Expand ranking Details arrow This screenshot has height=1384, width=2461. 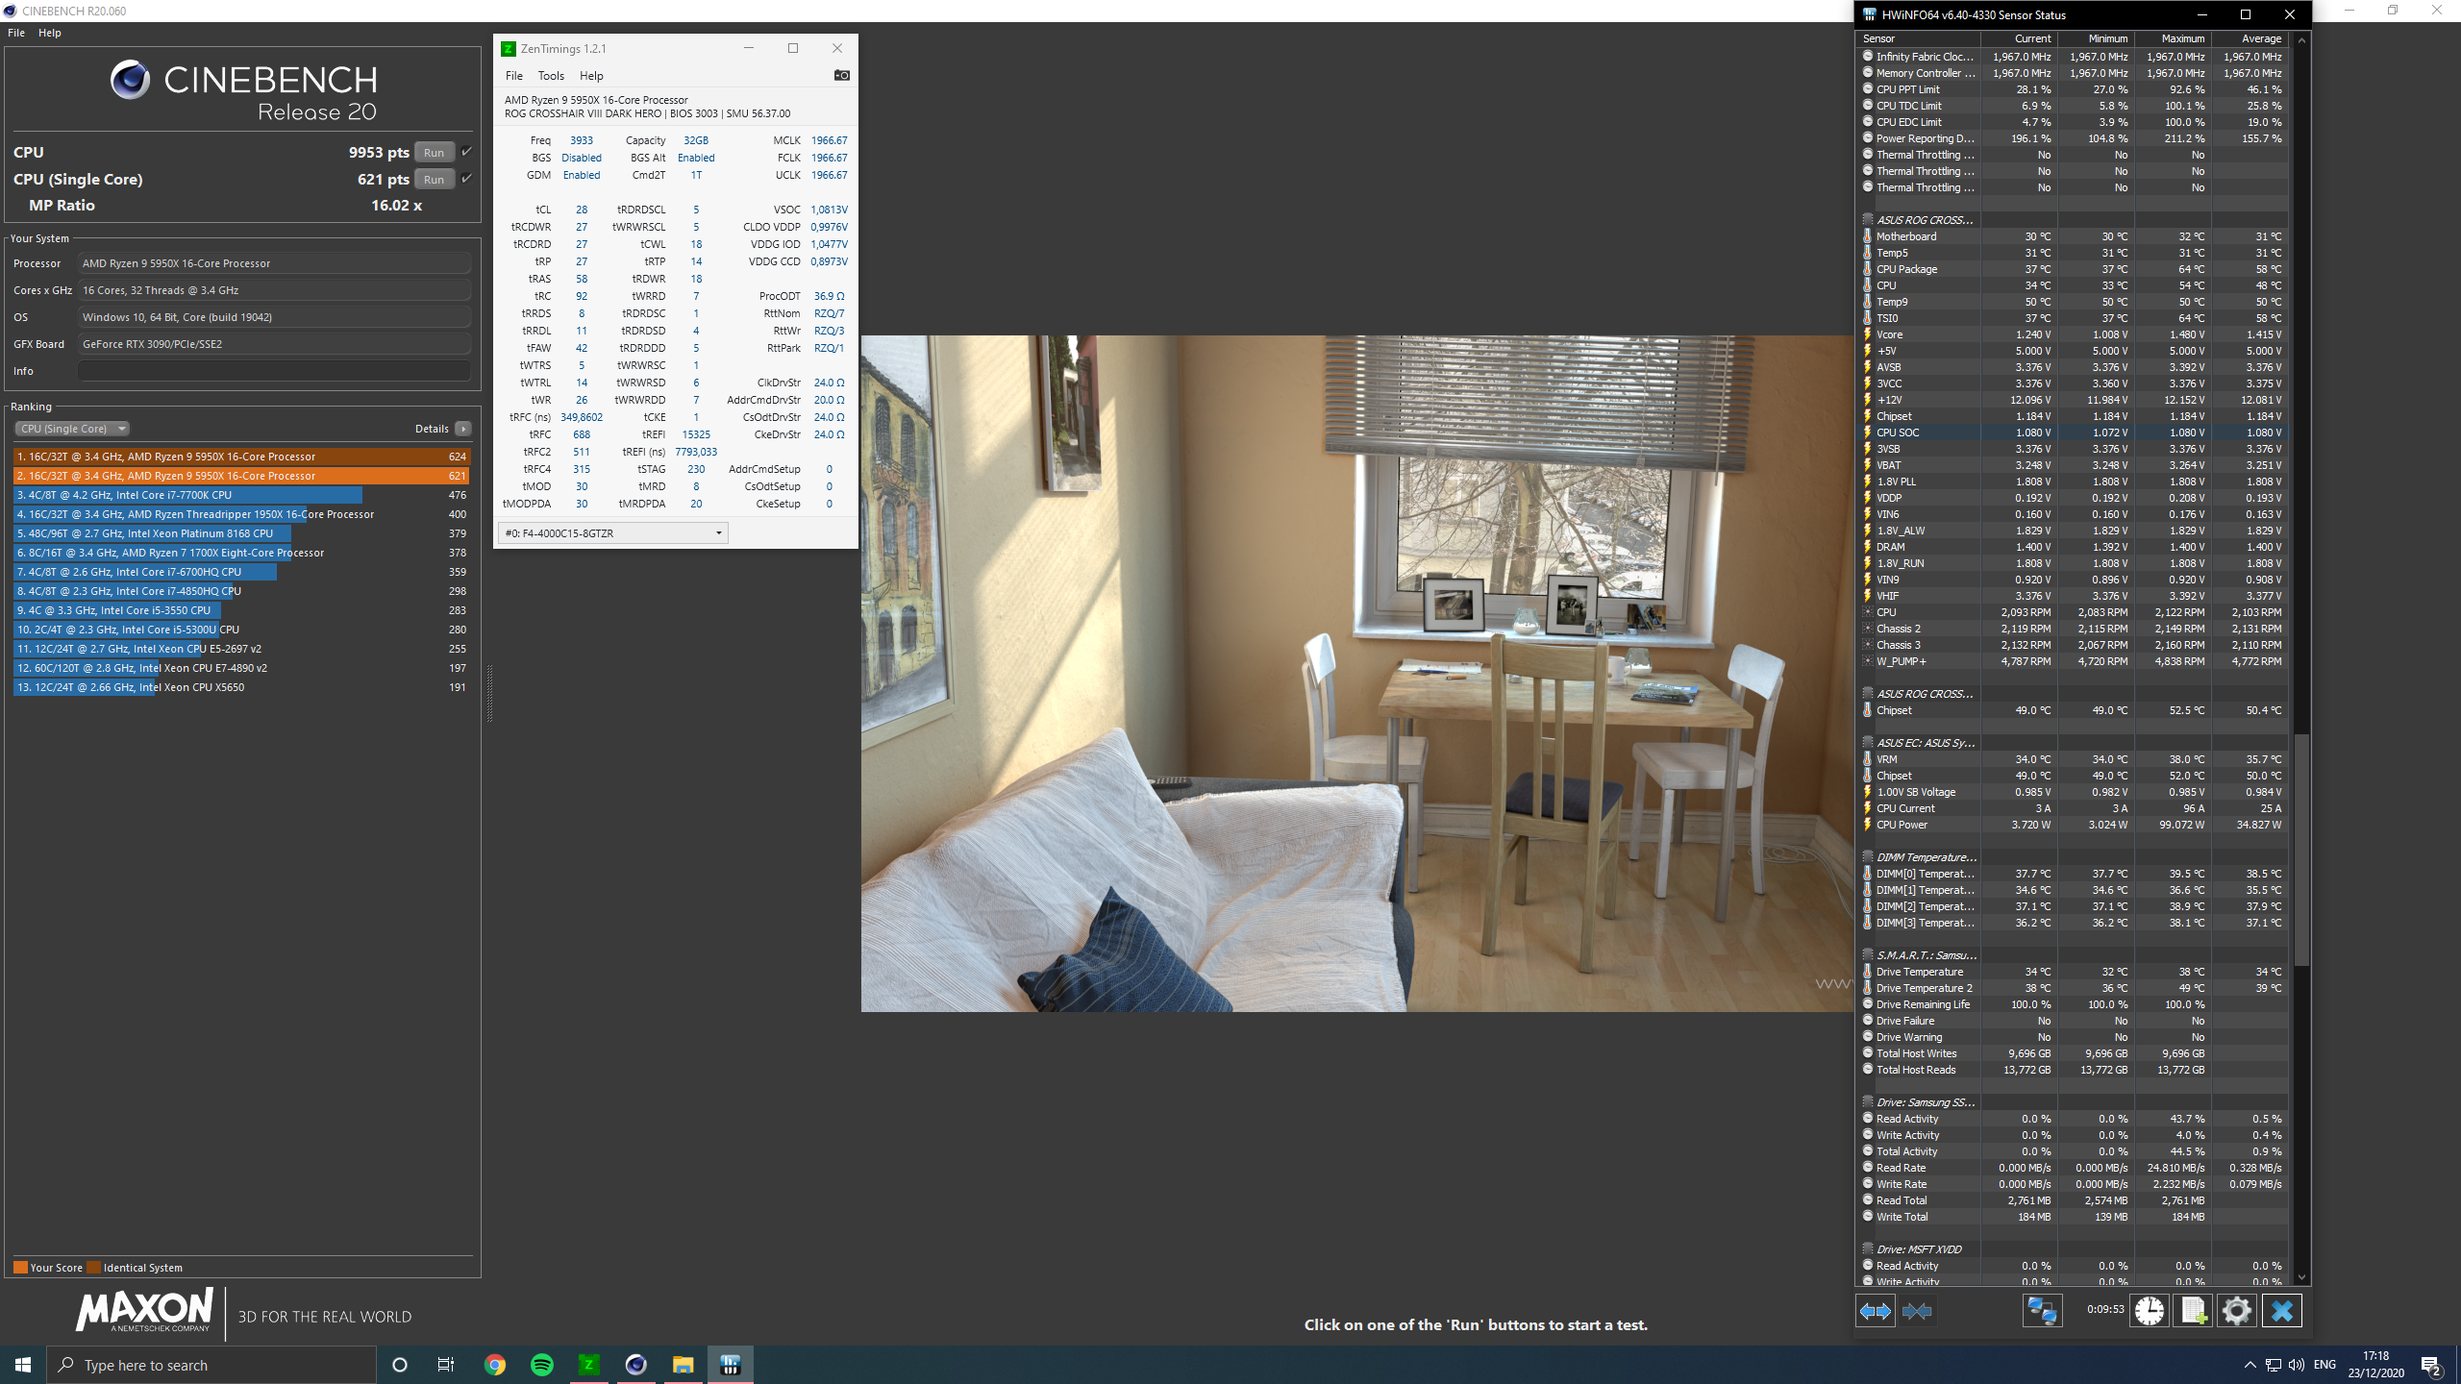(x=463, y=429)
